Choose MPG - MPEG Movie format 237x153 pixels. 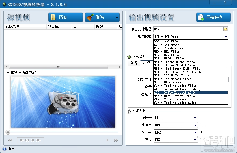[x=191, y=82]
